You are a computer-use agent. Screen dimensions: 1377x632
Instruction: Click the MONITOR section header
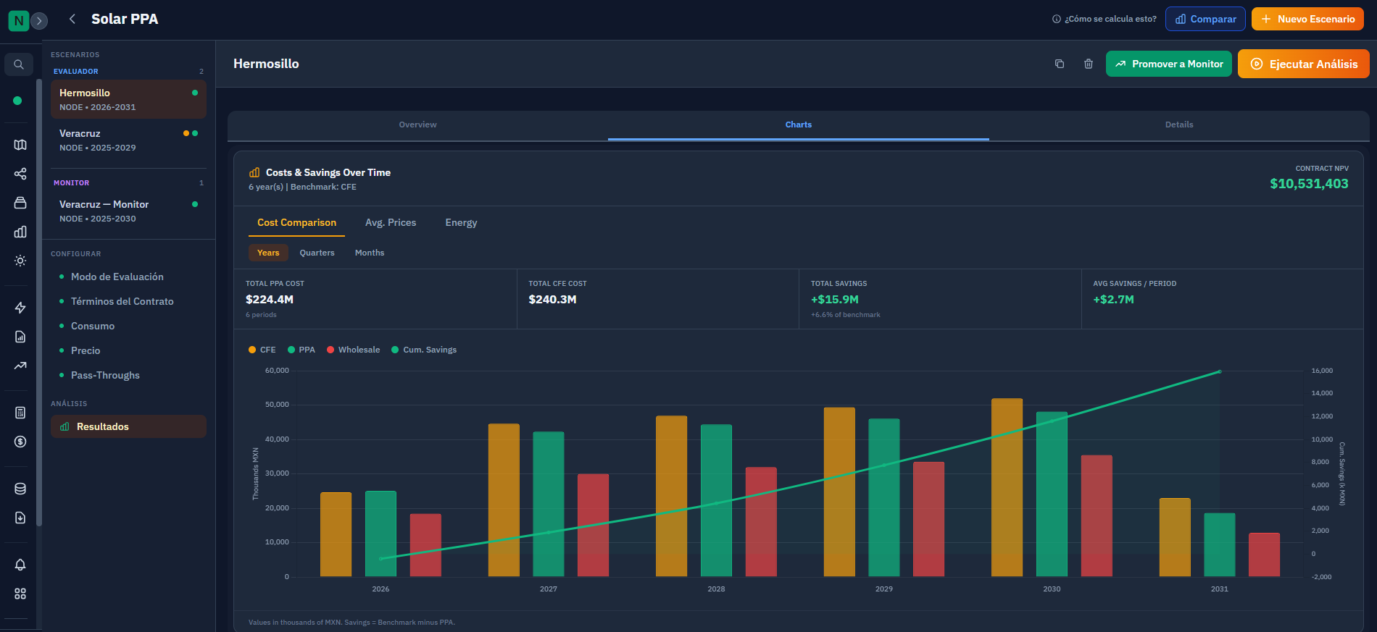pyautogui.click(x=71, y=183)
